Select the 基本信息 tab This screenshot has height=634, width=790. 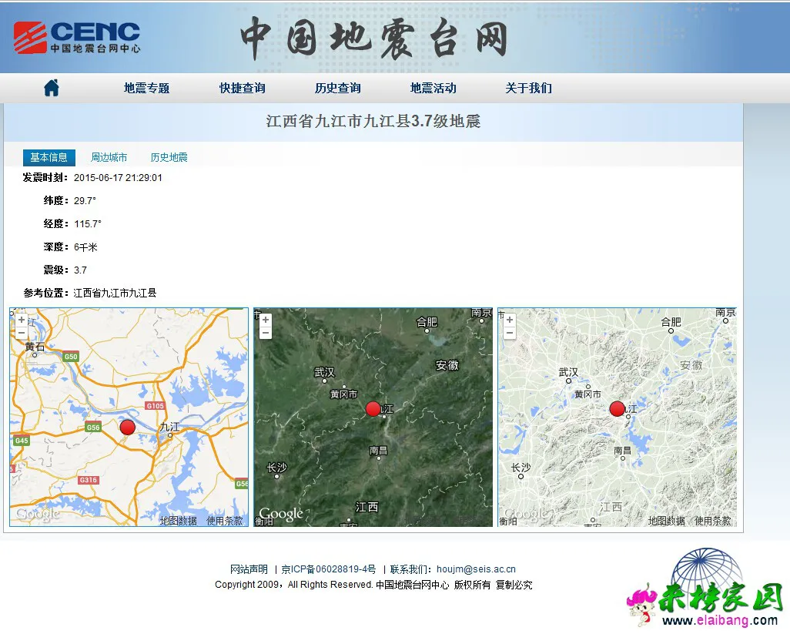pyautogui.click(x=49, y=157)
